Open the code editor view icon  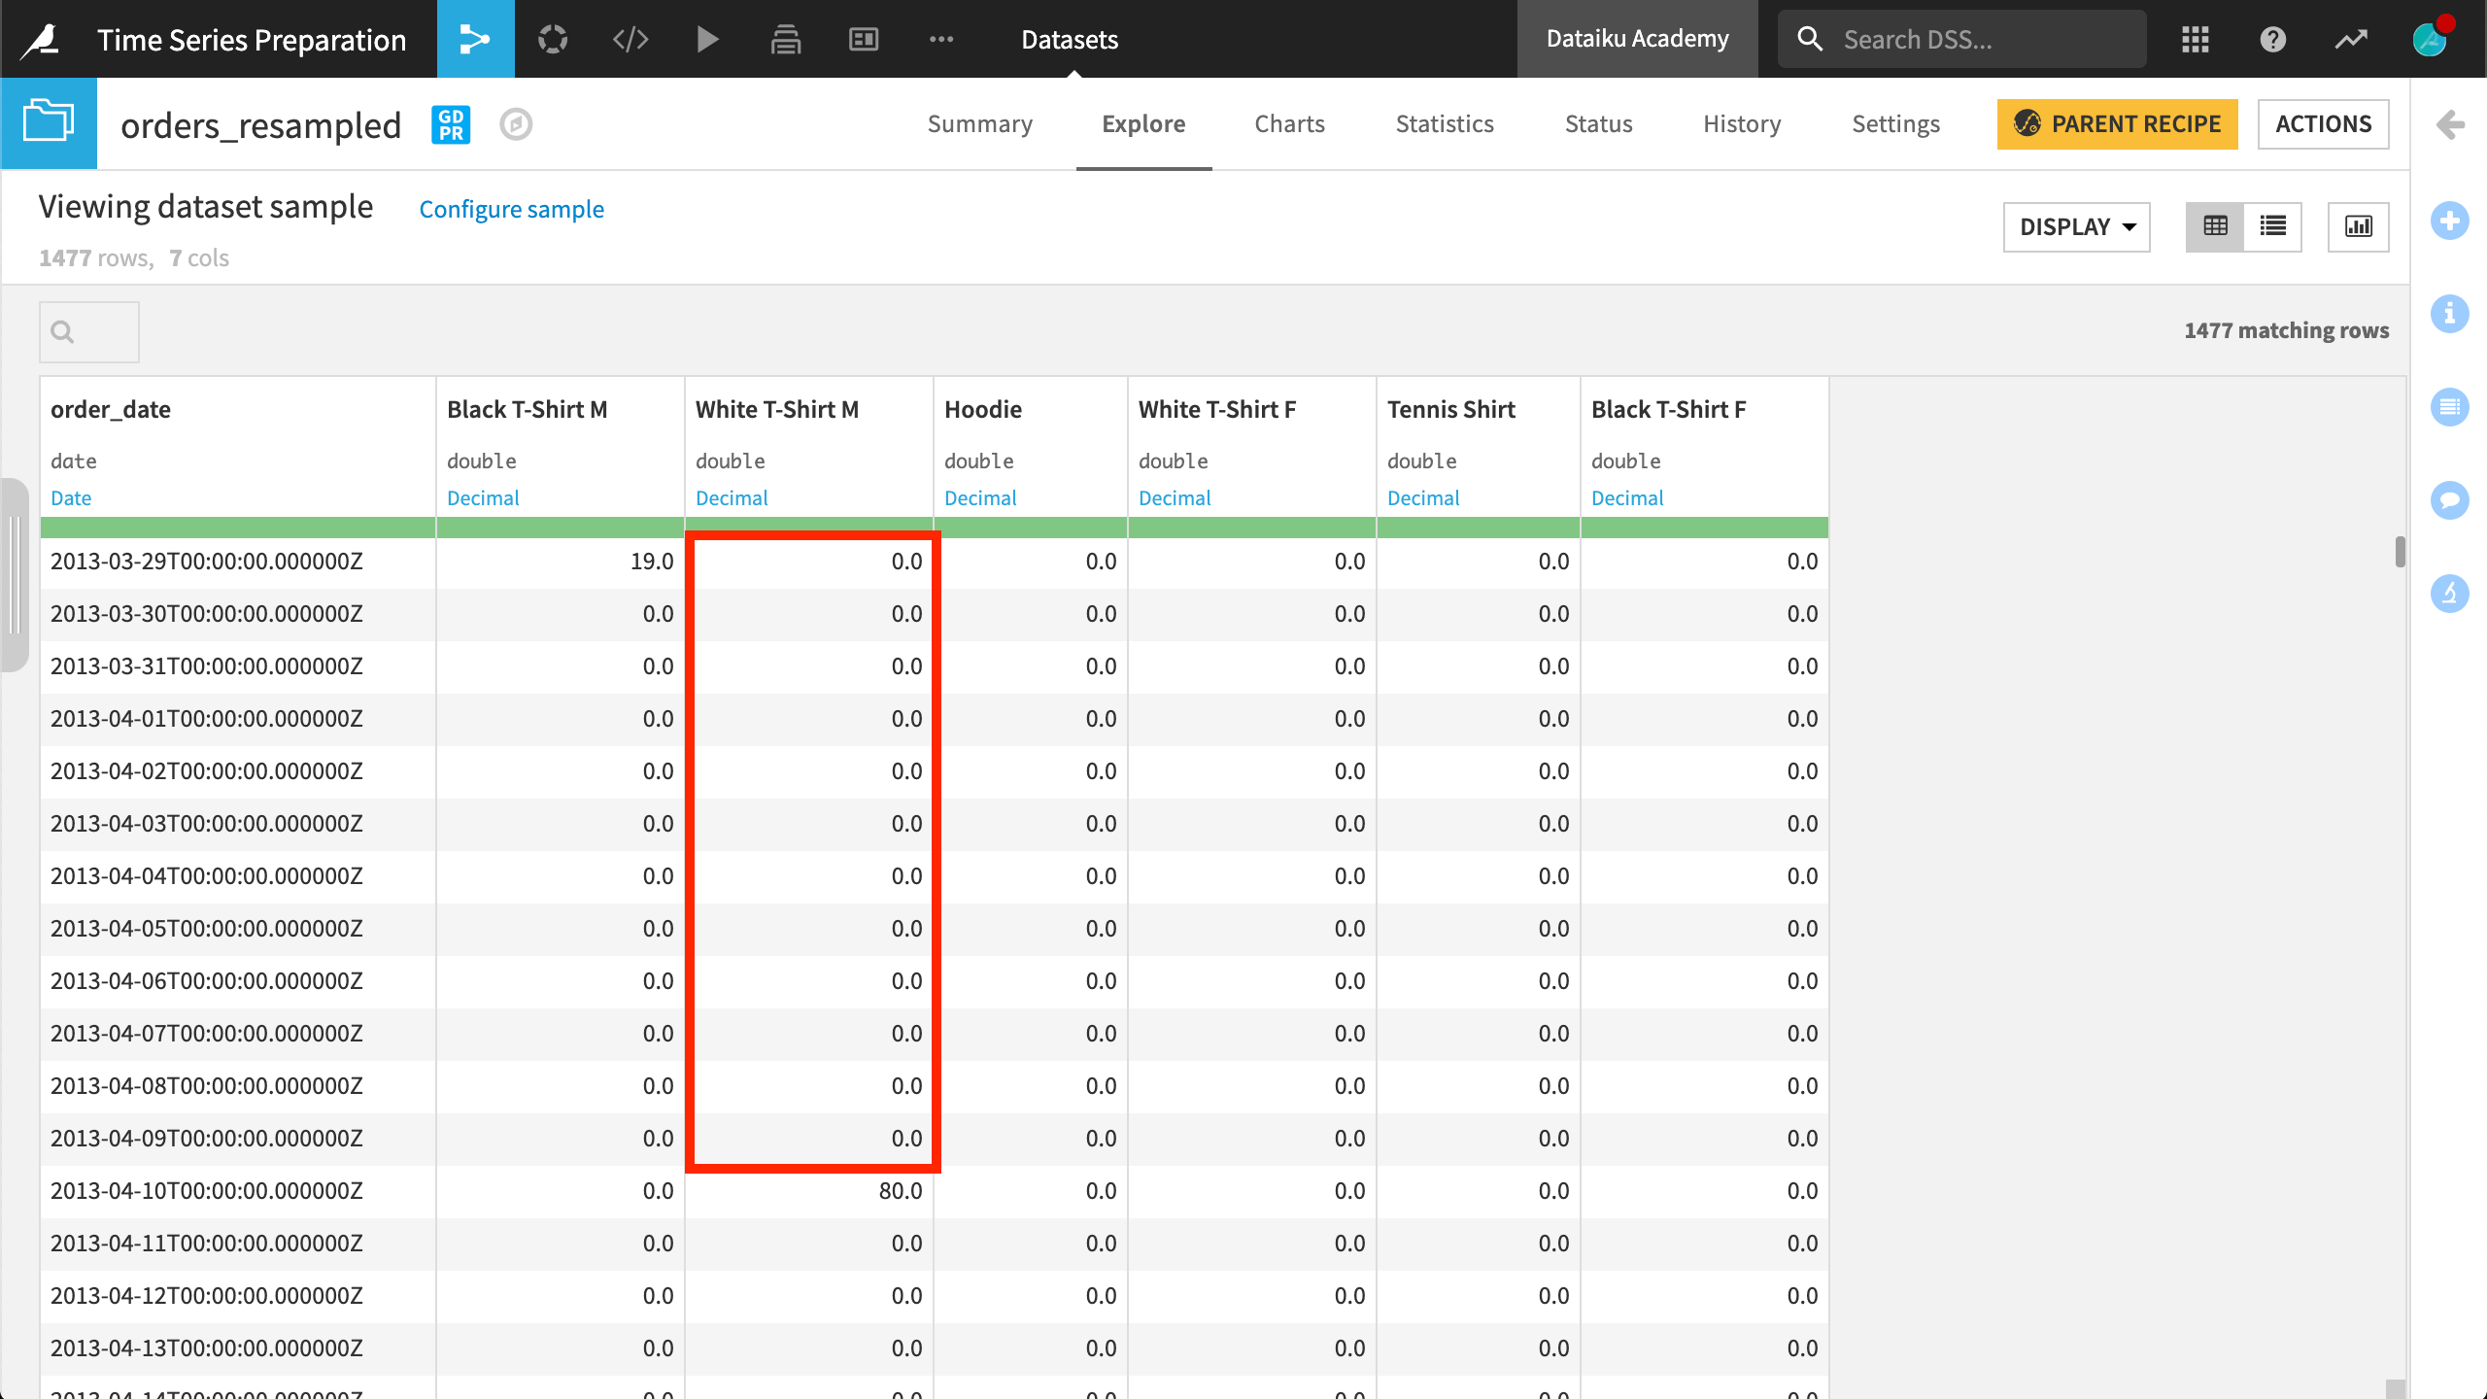click(x=632, y=39)
